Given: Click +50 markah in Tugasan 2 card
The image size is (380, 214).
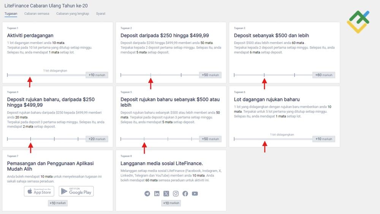Looking at the screenshot, I should click(x=210, y=75).
